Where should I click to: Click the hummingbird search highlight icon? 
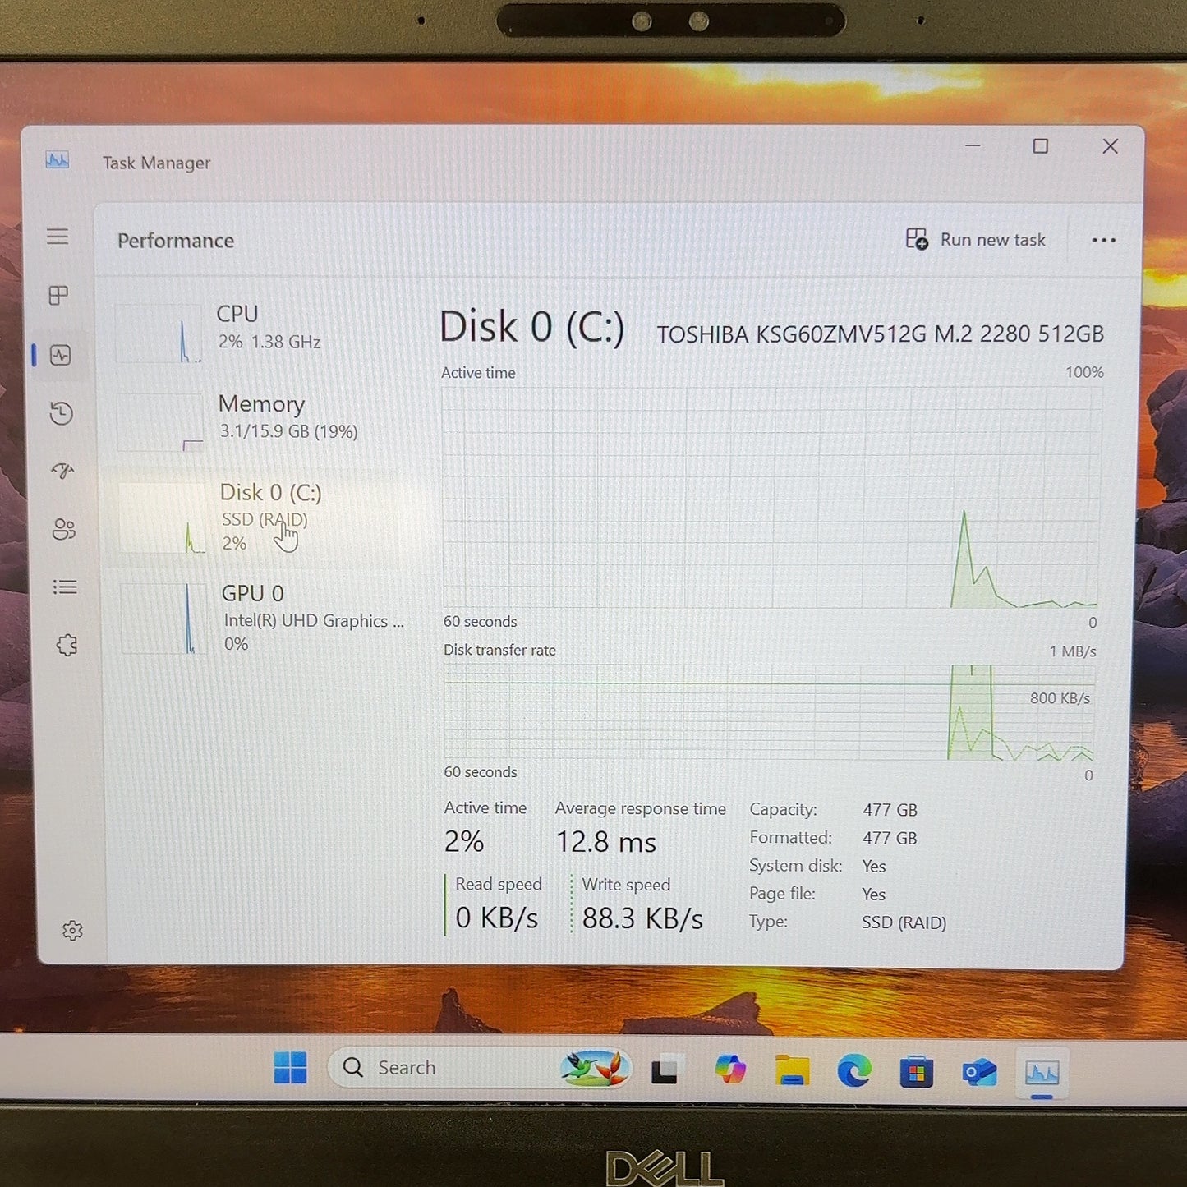coord(595,1068)
